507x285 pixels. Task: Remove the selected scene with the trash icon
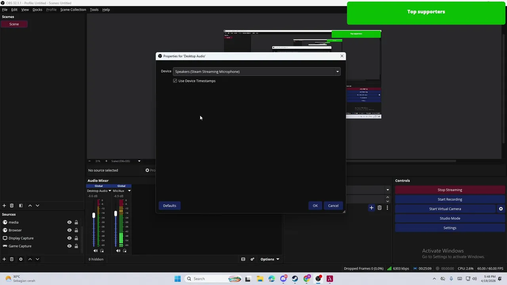pos(11,205)
